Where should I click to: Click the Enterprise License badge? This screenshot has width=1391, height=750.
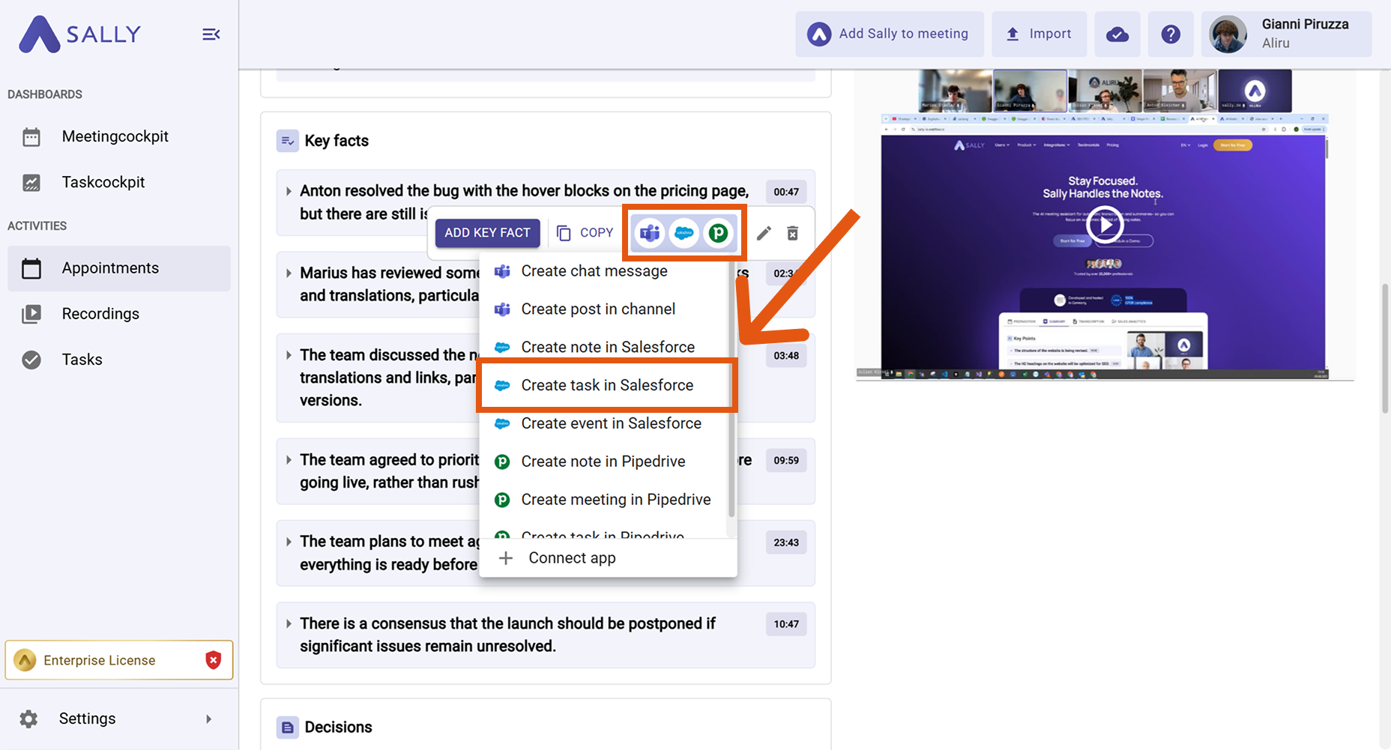119,660
